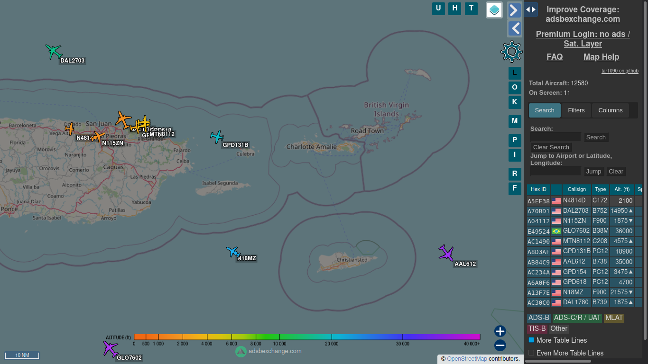Sort table by Callsign column
Viewport: 648px width, 364px height.
click(577, 190)
